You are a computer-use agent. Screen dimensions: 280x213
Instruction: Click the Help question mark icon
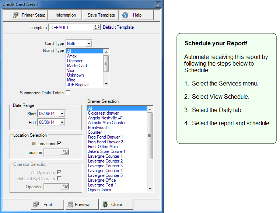click(125, 15)
